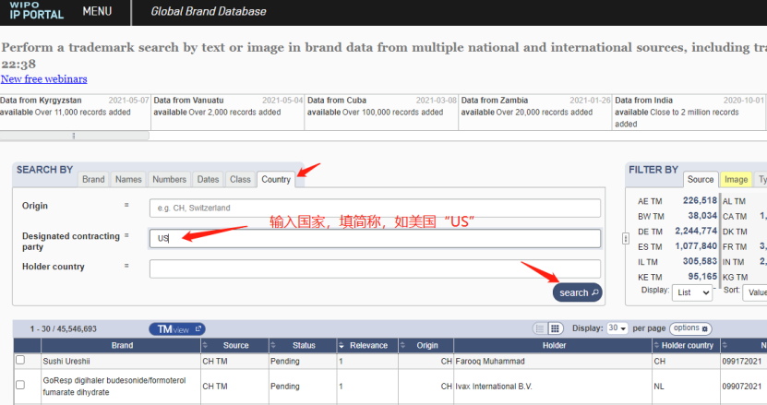
Task: Open the New free webinars link
Action: point(44,79)
